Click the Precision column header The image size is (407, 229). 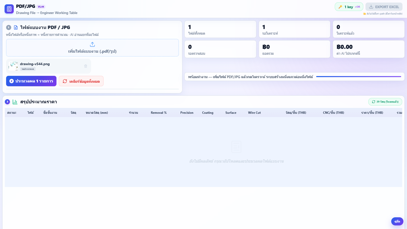(187, 113)
